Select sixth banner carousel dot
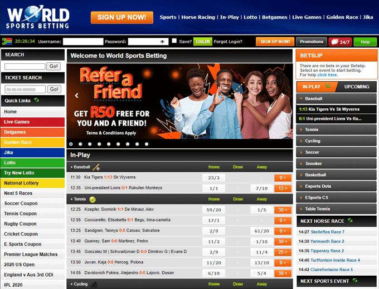 [x=118, y=144]
